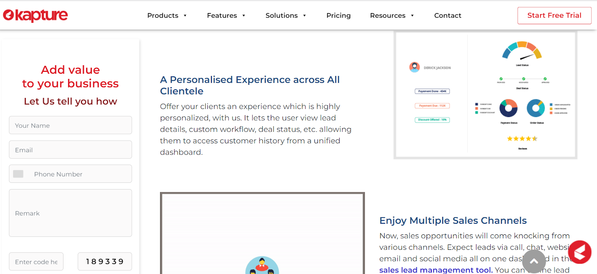
Task: Follow the sales lead management tool link
Action: [x=436, y=270]
